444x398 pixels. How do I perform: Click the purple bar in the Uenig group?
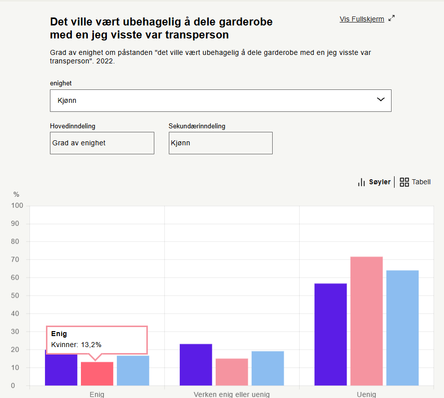pyautogui.click(x=331, y=335)
